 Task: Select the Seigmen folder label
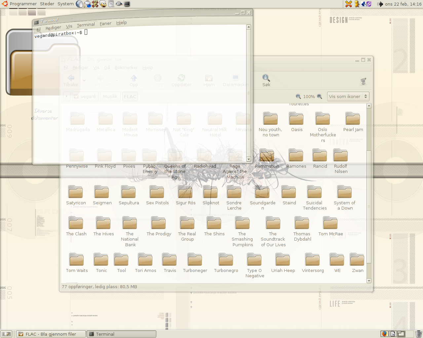click(102, 203)
